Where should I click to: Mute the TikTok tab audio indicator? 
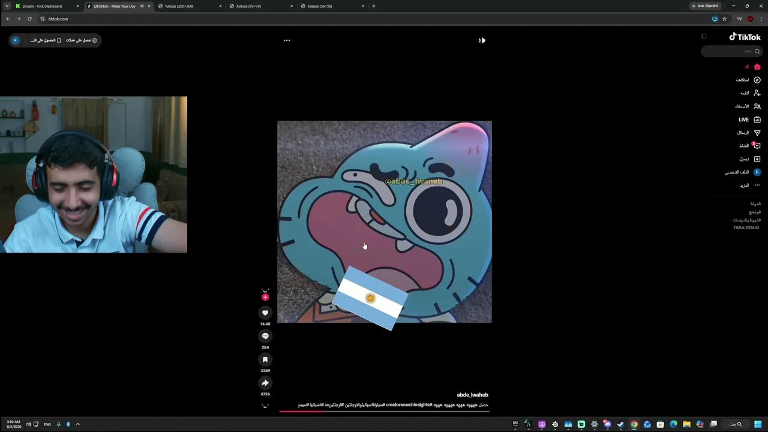pyautogui.click(x=142, y=6)
